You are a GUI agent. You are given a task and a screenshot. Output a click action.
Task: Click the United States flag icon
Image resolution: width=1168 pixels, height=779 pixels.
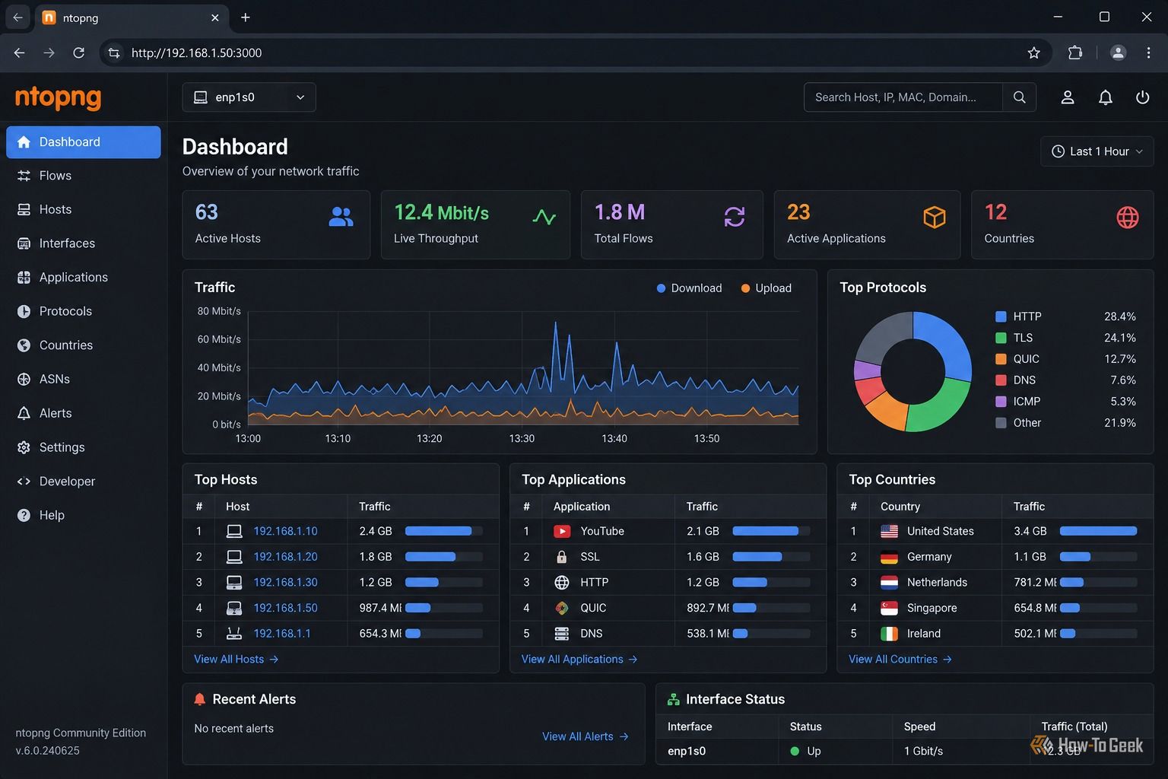coord(889,531)
